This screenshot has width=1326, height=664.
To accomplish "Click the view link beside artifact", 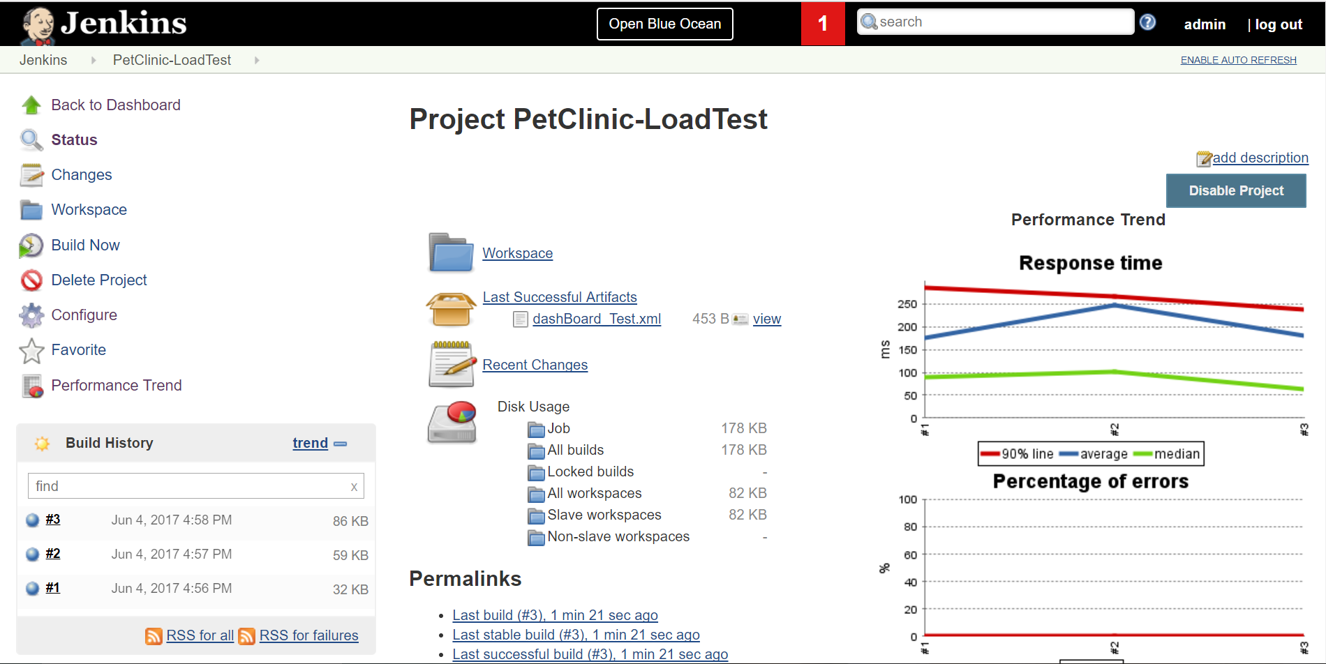I will coord(767,319).
